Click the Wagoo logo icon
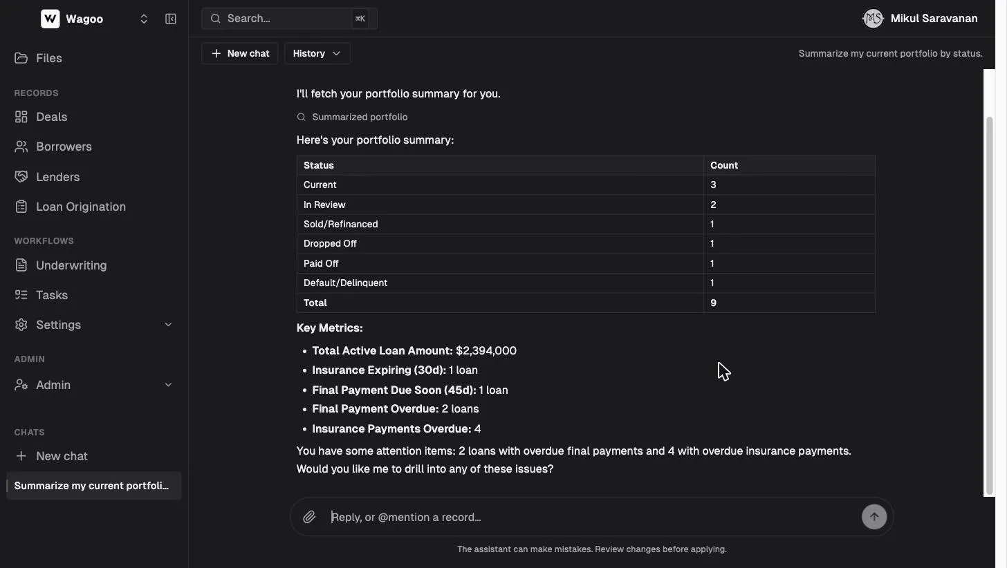The width and height of the screenshot is (1007, 568). coord(50,19)
